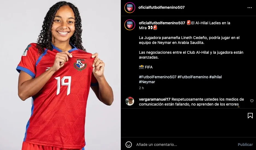Click the header profile avatar of oficialfutbolfemenino507
The width and height of the screenshot is (256, 150).
point(130,8)
